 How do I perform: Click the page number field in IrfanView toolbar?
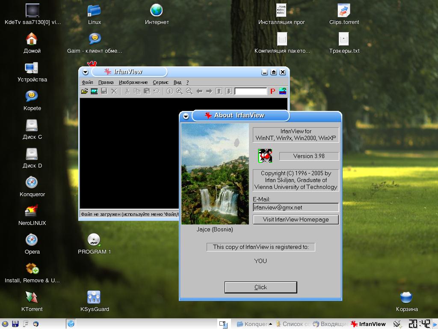[251, 91]
